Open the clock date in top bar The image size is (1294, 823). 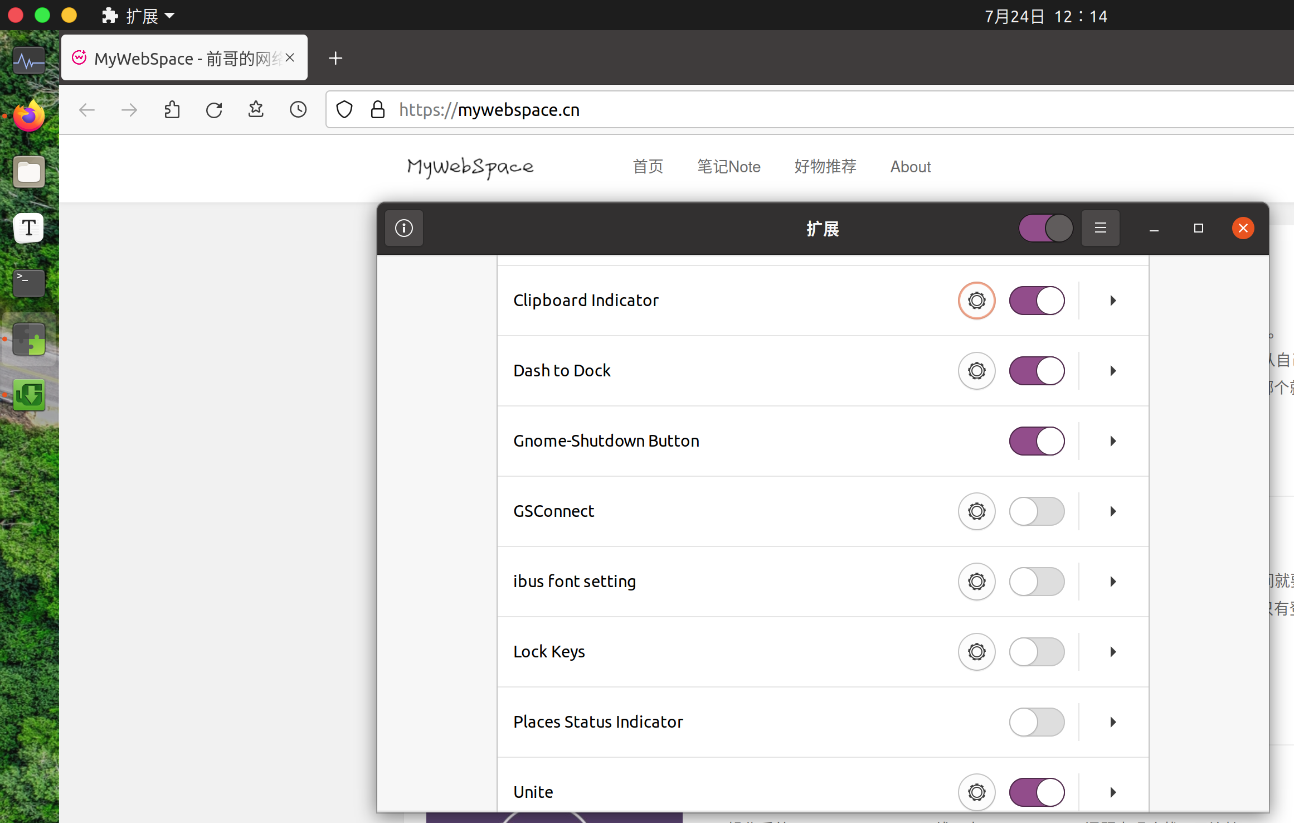pos(1045,16)
